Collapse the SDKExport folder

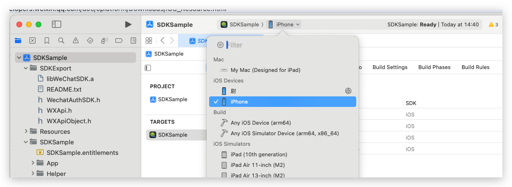point(26,69)
